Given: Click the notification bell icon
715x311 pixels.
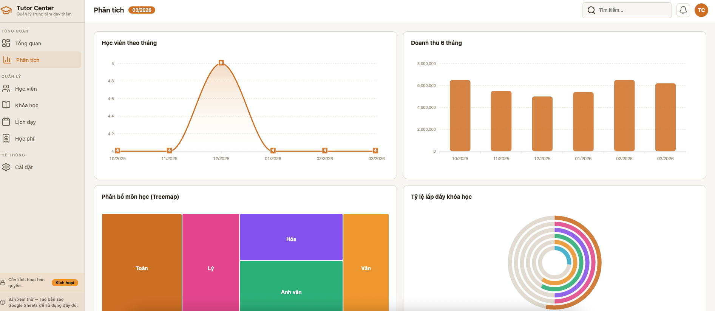Looking at the screenshot, I should [683, 10].
